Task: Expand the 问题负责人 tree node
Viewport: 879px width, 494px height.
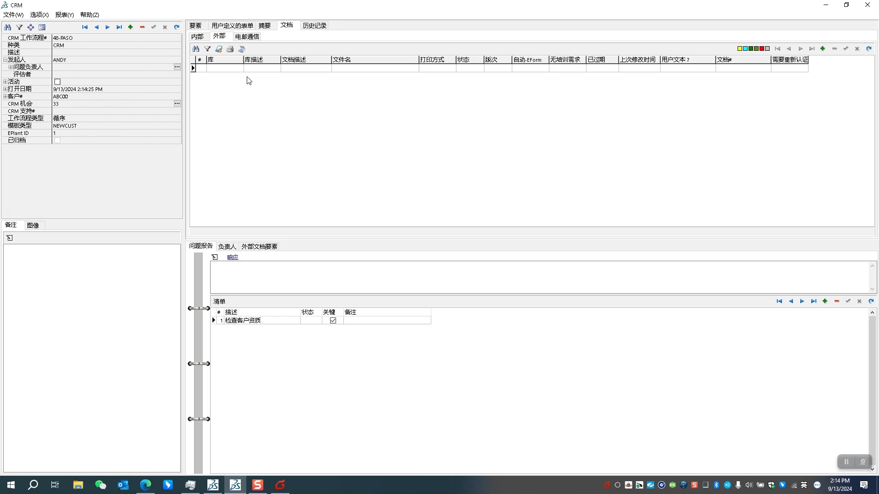Action: tap(11, 67)
